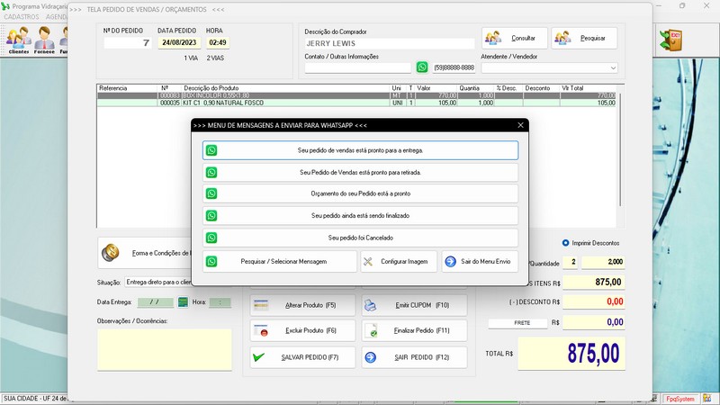The height and width of the screenshot is (405, 720).
Task: Click DATA PEDIDO field
Action: (179, 42)
